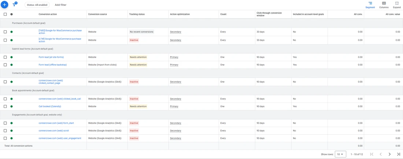Sort by the Conversion action column header
This screenshot has height=159, width=403.
coord(48,14)
